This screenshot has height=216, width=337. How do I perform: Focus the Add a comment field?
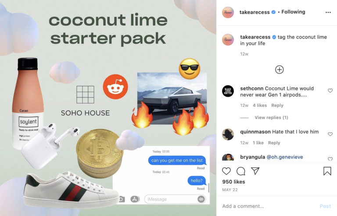[x=269, y=206]
